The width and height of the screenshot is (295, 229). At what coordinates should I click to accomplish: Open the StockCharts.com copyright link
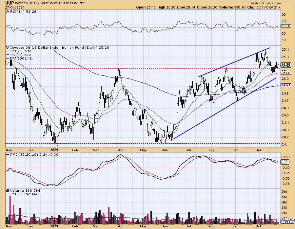click(x=265, y=3)
